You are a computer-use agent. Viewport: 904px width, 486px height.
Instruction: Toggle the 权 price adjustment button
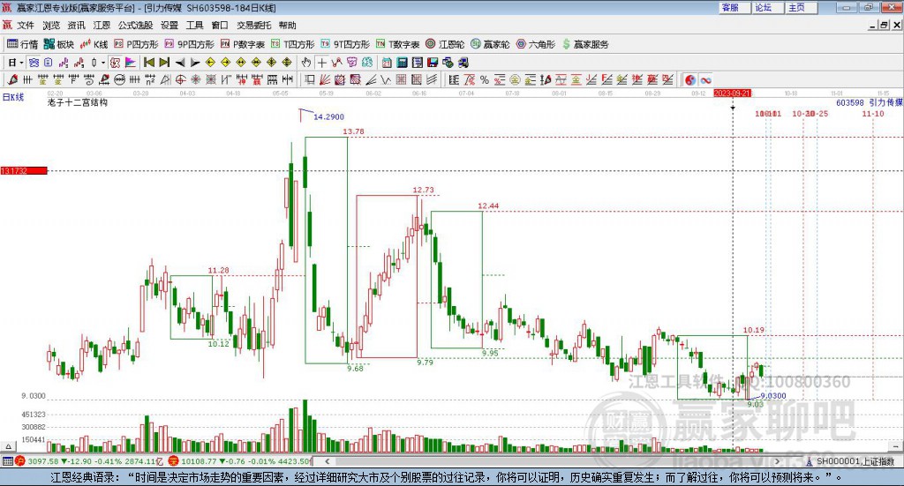(115, 63)
